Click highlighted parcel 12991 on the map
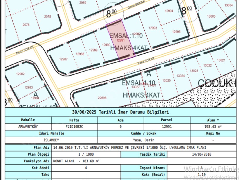Image resolution: width=239 pixels, height=180 pixels. coord(121,40)
